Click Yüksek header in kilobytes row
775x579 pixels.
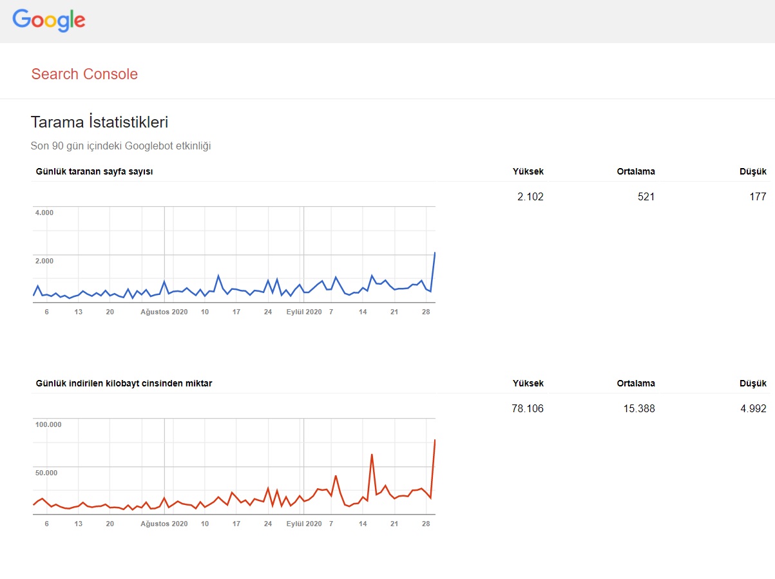click(528, 383)
